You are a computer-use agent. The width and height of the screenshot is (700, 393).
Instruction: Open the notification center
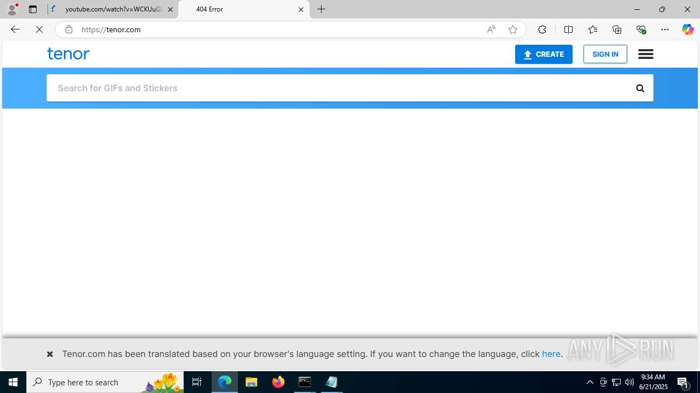(684, 382)
